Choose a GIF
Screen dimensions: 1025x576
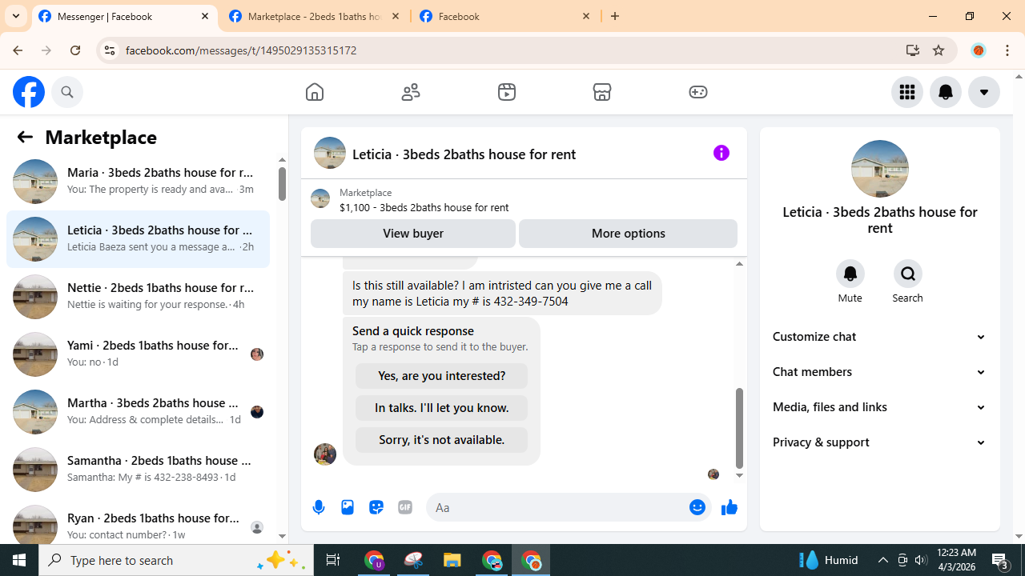(x=405, y=507)
